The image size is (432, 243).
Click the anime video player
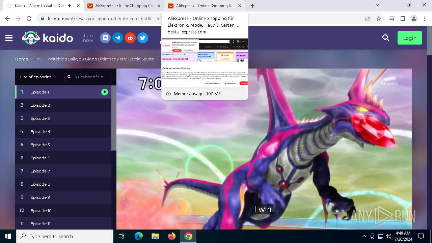pos(264,149)
